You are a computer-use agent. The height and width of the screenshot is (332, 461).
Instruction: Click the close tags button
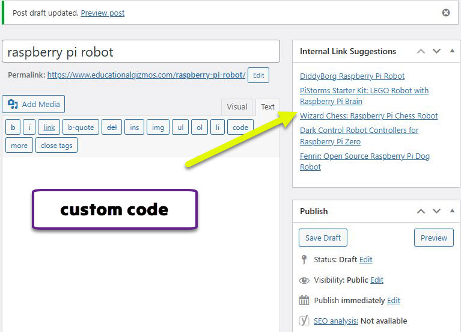[x=56, y=146]
